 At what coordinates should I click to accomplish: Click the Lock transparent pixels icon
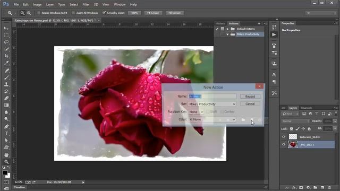click(292, 129)
